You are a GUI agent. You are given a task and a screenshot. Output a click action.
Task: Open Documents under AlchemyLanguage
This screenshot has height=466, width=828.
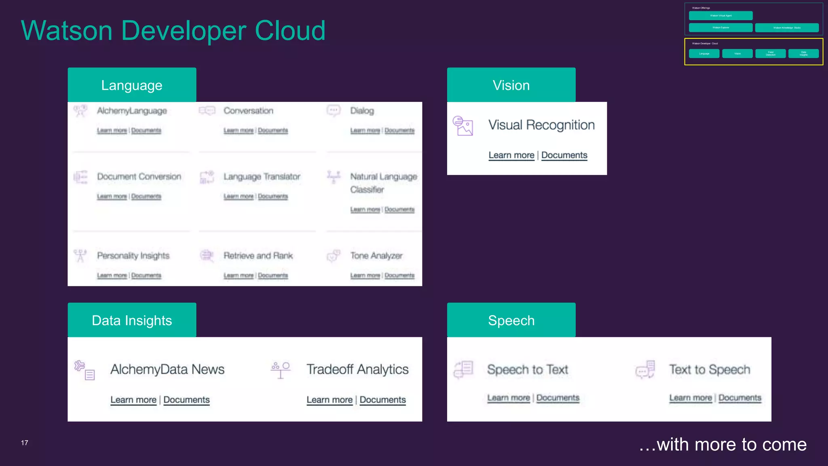click(x=146, y=130)
